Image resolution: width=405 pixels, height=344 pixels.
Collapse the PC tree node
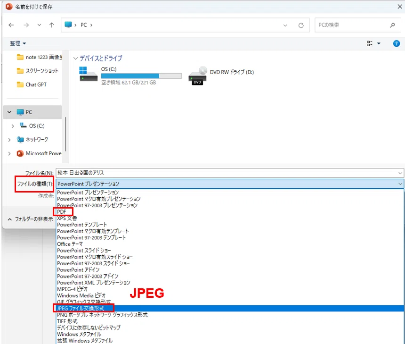[9, 112]
